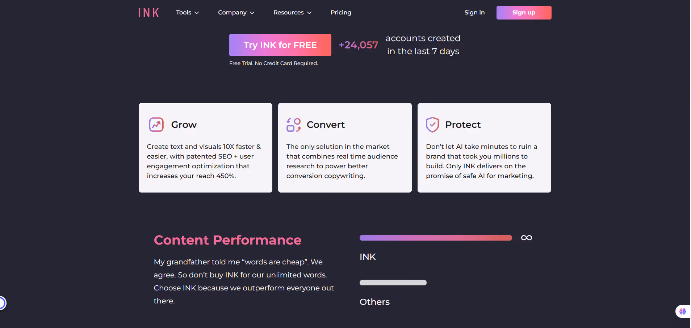This screenshot has height=328, width=691.
Task: Click the Protect card description text
Action: pyautogui.click(x=482, y=161)
